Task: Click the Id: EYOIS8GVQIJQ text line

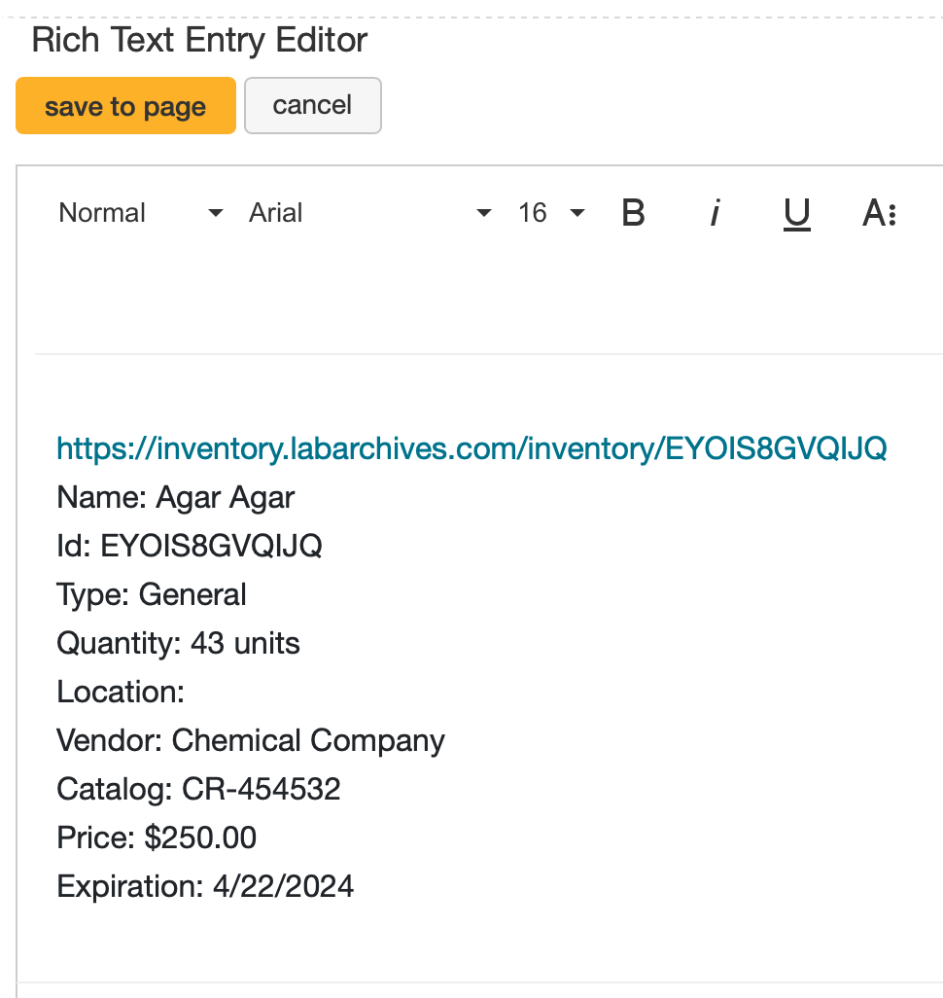Action: pos(190,546)
